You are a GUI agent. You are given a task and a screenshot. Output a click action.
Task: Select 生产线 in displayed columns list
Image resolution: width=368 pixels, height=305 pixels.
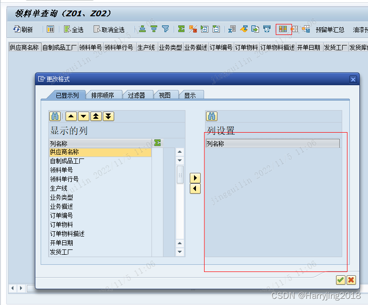(100, 188)
